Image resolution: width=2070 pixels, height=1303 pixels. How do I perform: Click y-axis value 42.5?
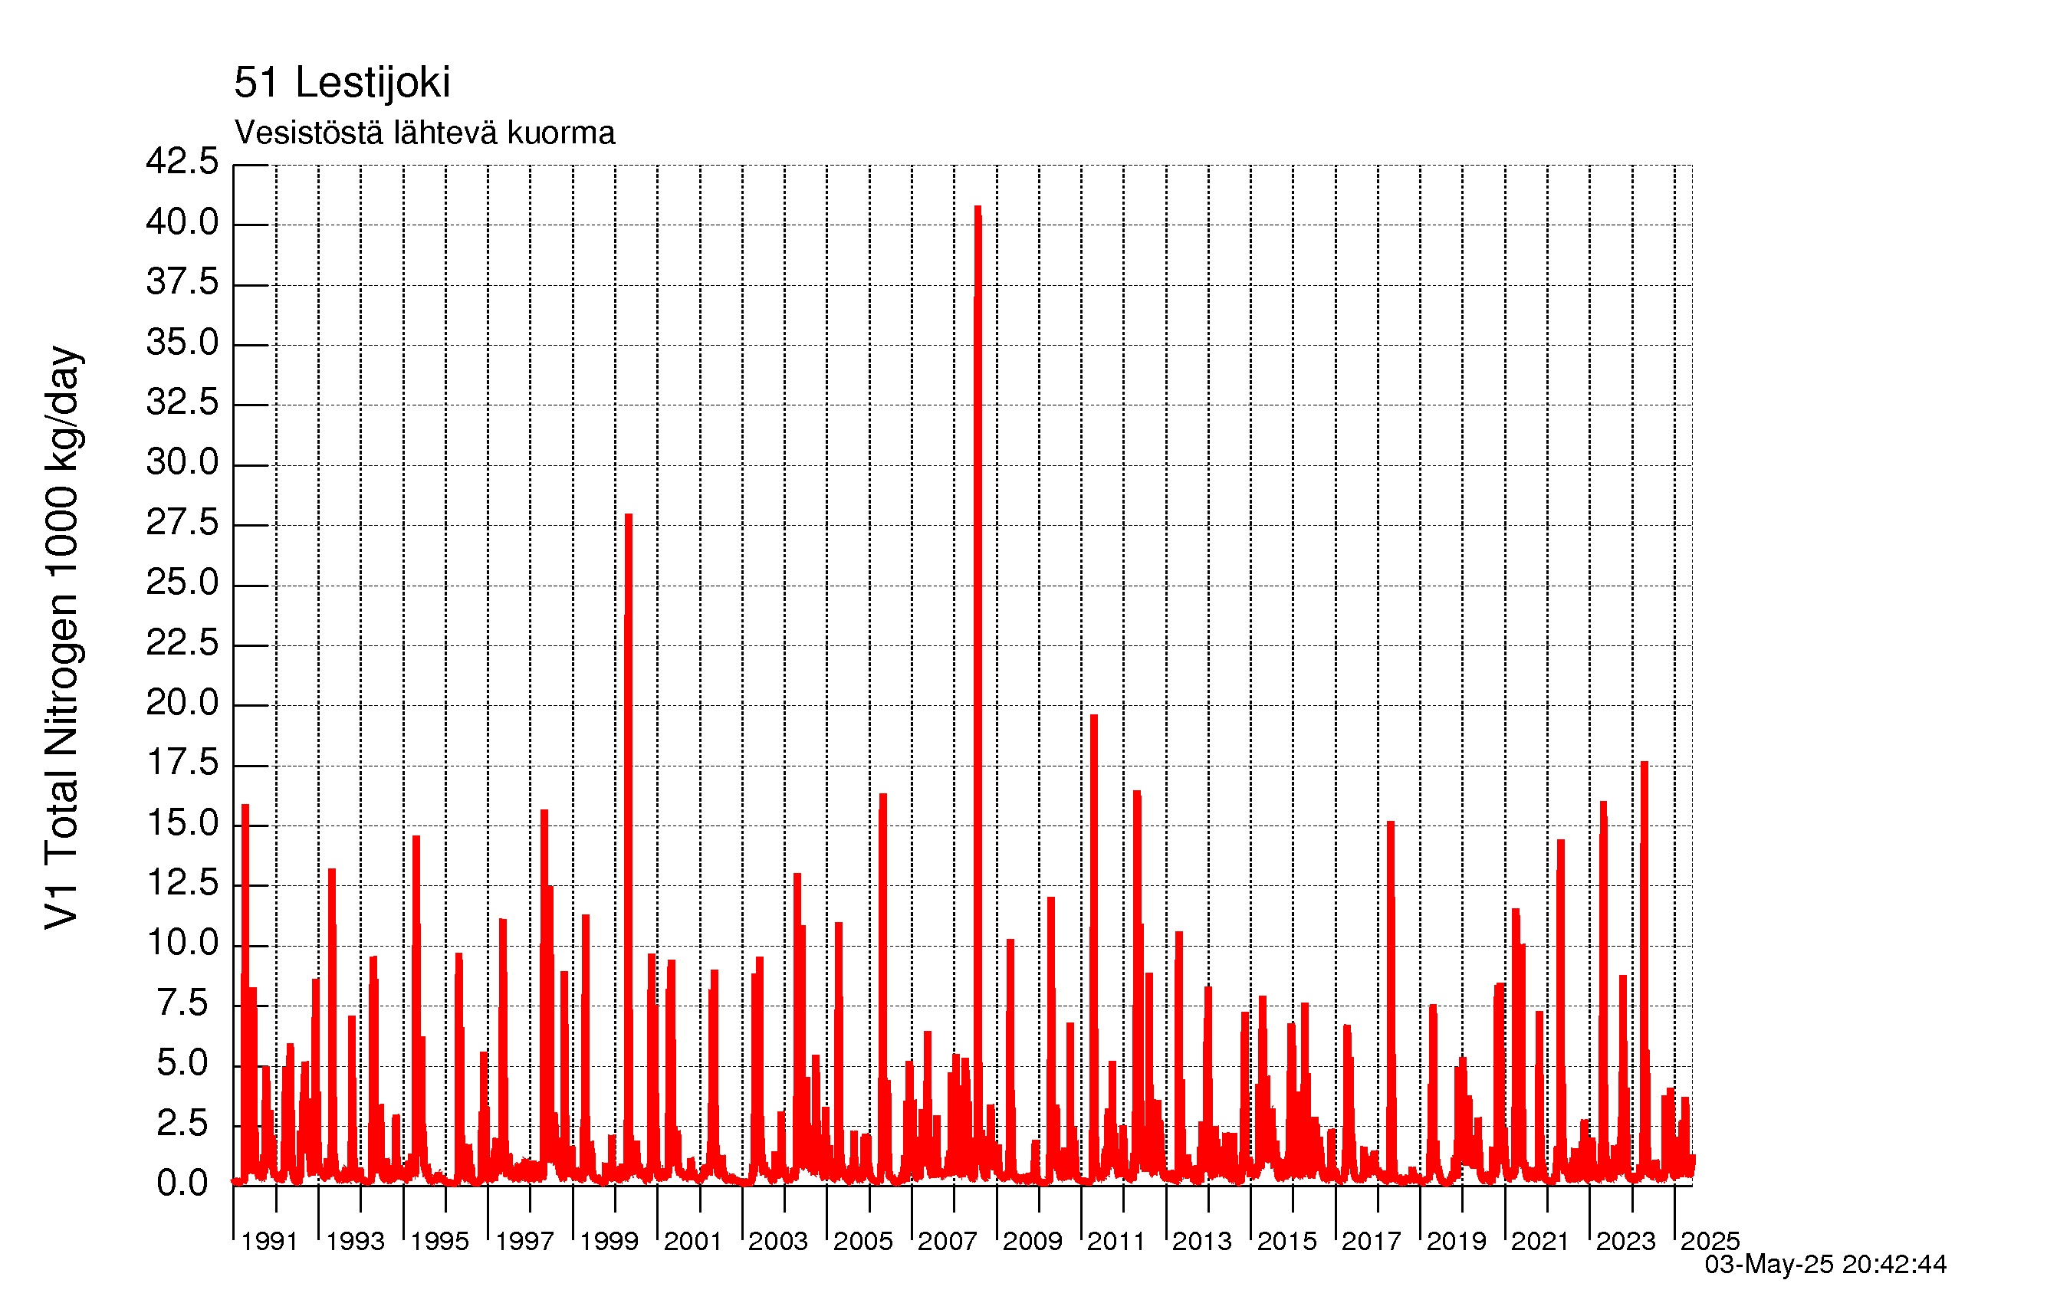(182, 161)
